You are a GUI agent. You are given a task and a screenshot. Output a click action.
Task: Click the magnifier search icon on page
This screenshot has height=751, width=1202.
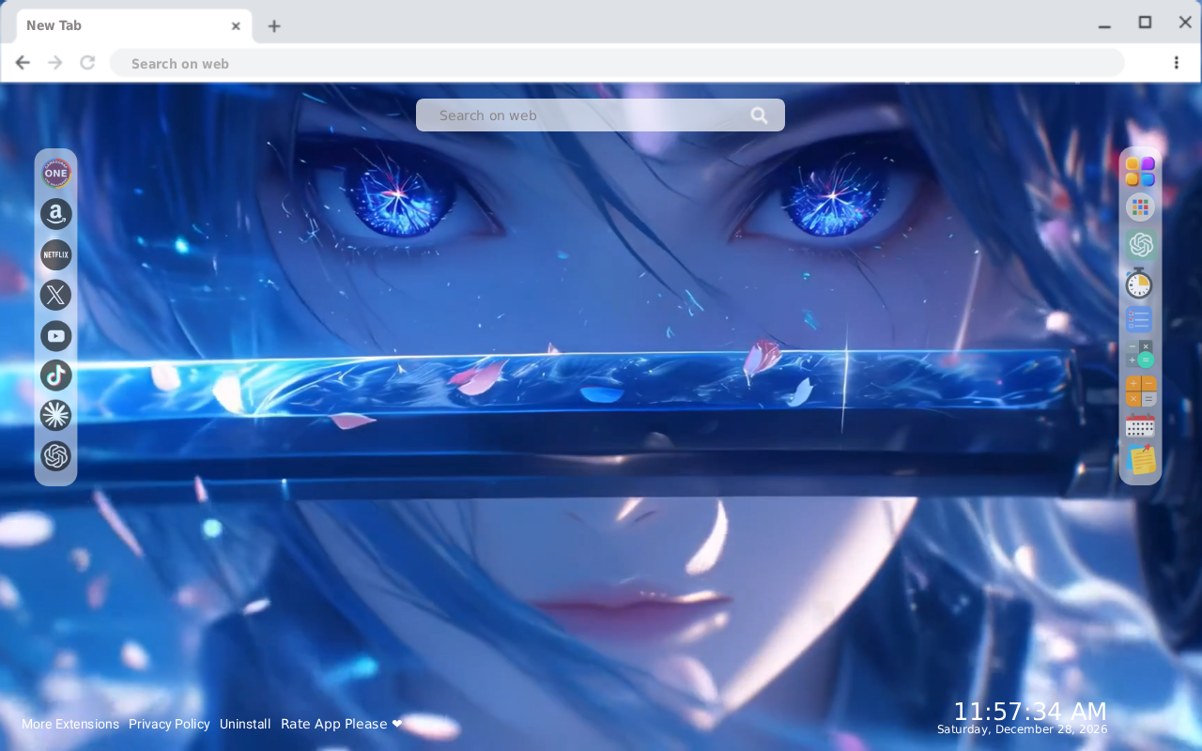pos(760,115)
